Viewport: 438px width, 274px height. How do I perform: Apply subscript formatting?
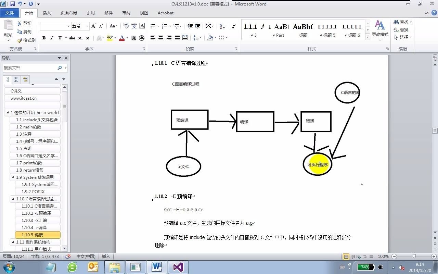point(80,38)
